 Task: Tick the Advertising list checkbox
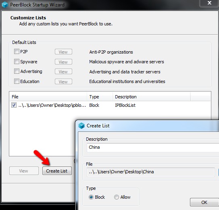[17, 71]
